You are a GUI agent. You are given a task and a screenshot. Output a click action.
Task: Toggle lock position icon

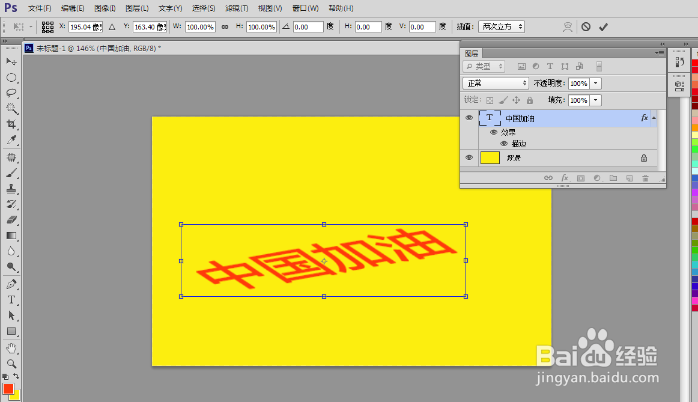pyautogui.click(x=517, y=100)
